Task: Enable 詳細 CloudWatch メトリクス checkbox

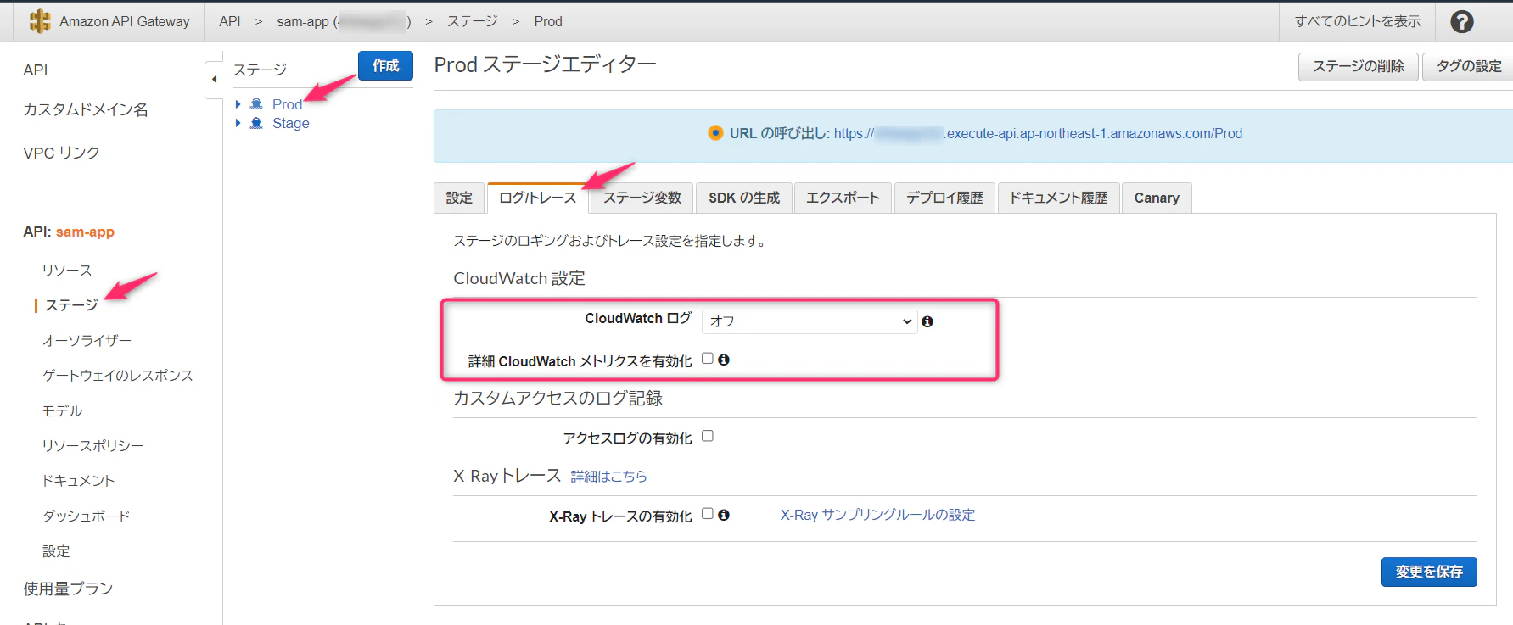Action: 708,359
